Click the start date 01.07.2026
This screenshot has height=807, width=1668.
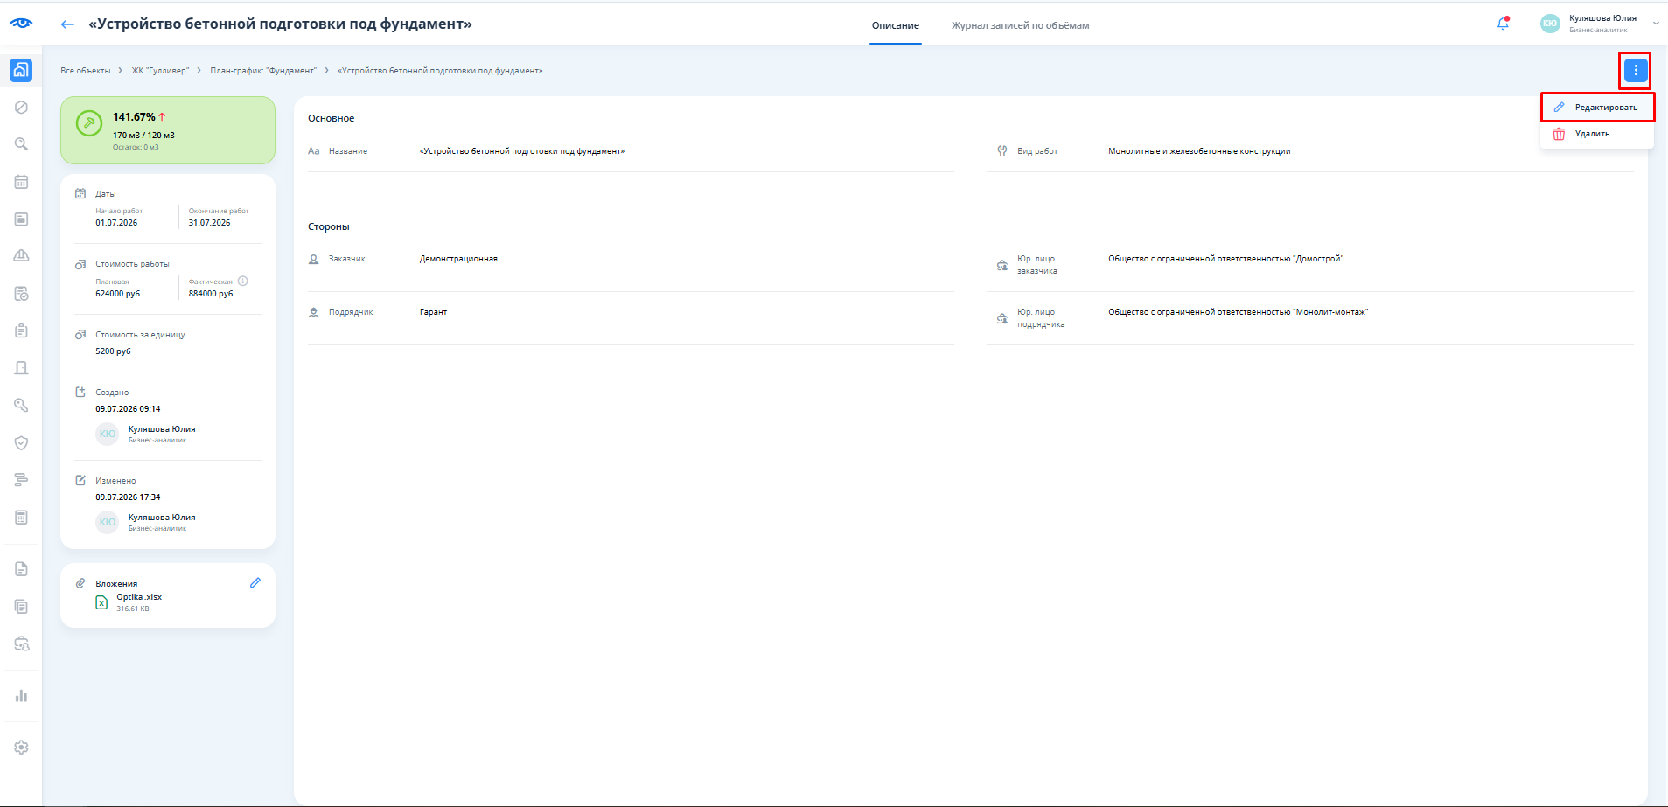116,223
